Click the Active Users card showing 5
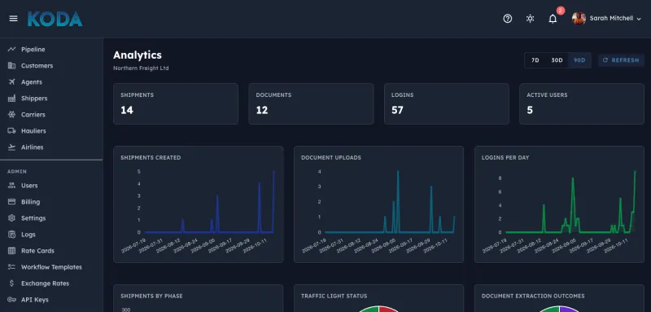The width and height of the screenshot is (651, 312). (582, 103)
